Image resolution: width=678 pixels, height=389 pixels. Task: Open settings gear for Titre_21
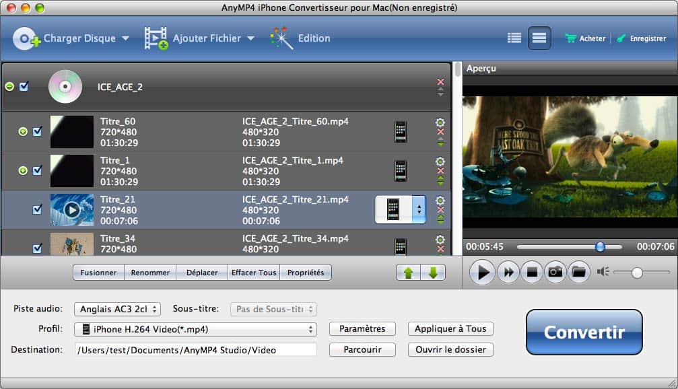coord(440,201)
